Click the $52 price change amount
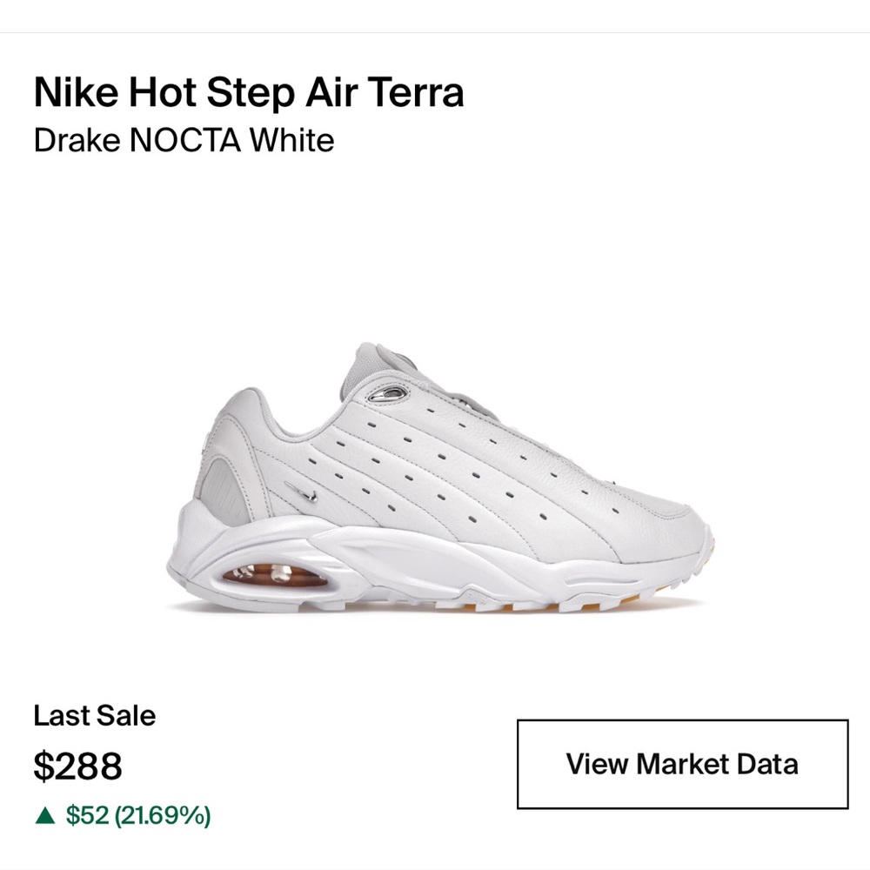Viewport: 870px width, 870px height. pyautogui.click(x=86, y=816)
